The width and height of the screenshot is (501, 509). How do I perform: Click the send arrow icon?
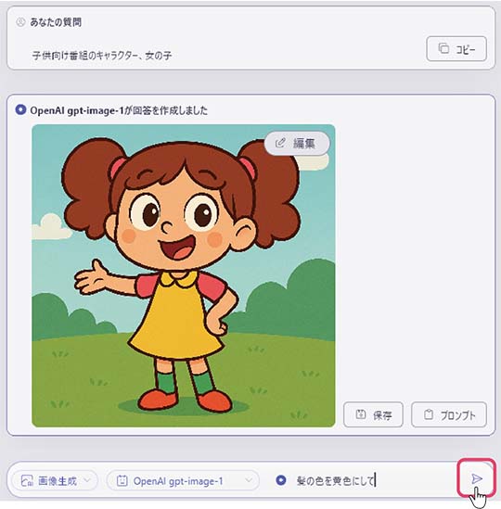477,478
